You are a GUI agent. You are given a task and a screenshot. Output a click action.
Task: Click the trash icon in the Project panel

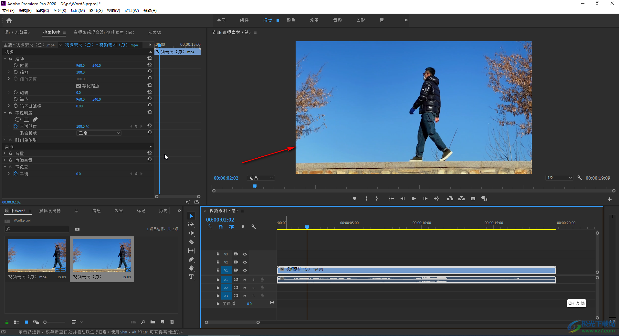tap(172, 322)
